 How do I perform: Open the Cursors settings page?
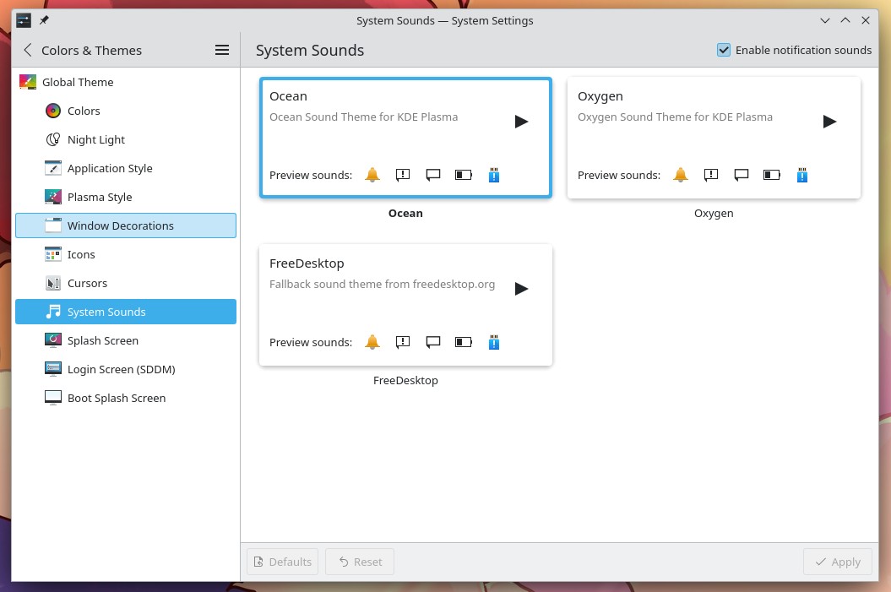pyautogui.click(x=126, y=283)
